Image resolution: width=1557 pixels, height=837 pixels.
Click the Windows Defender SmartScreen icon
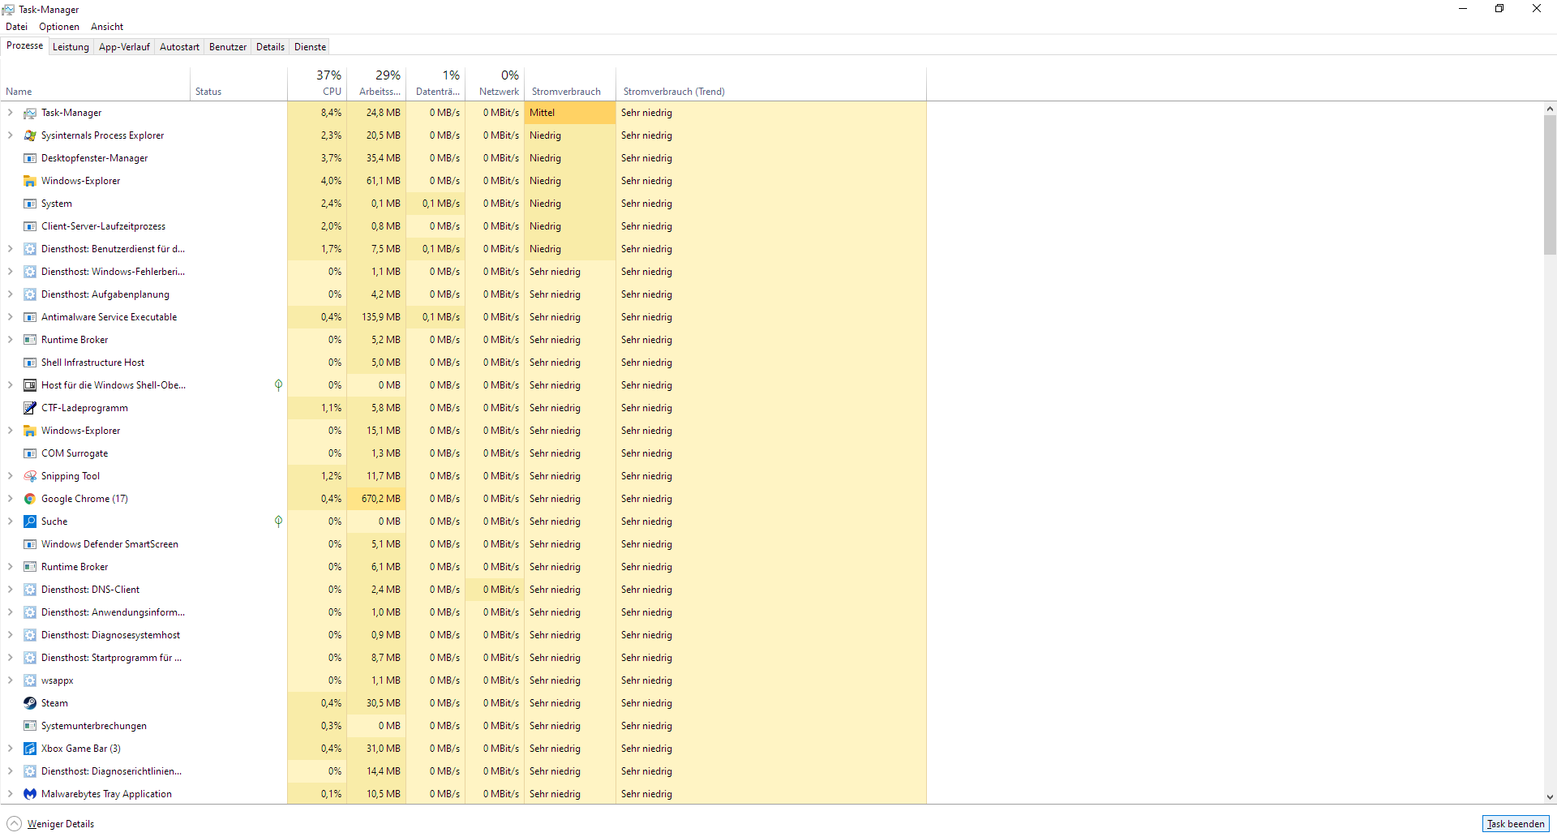point(30,544)
